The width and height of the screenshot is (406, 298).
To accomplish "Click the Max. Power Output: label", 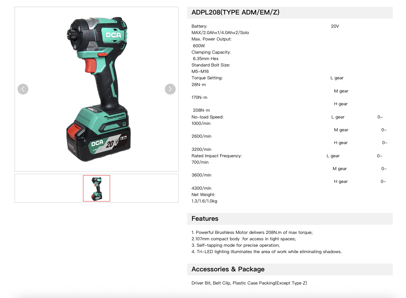I will point(211,39).
